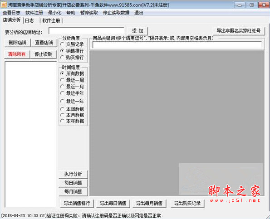Screen dimensions: 270x219
Task: Switch to the 日志 tab
Action: (29, 21)
